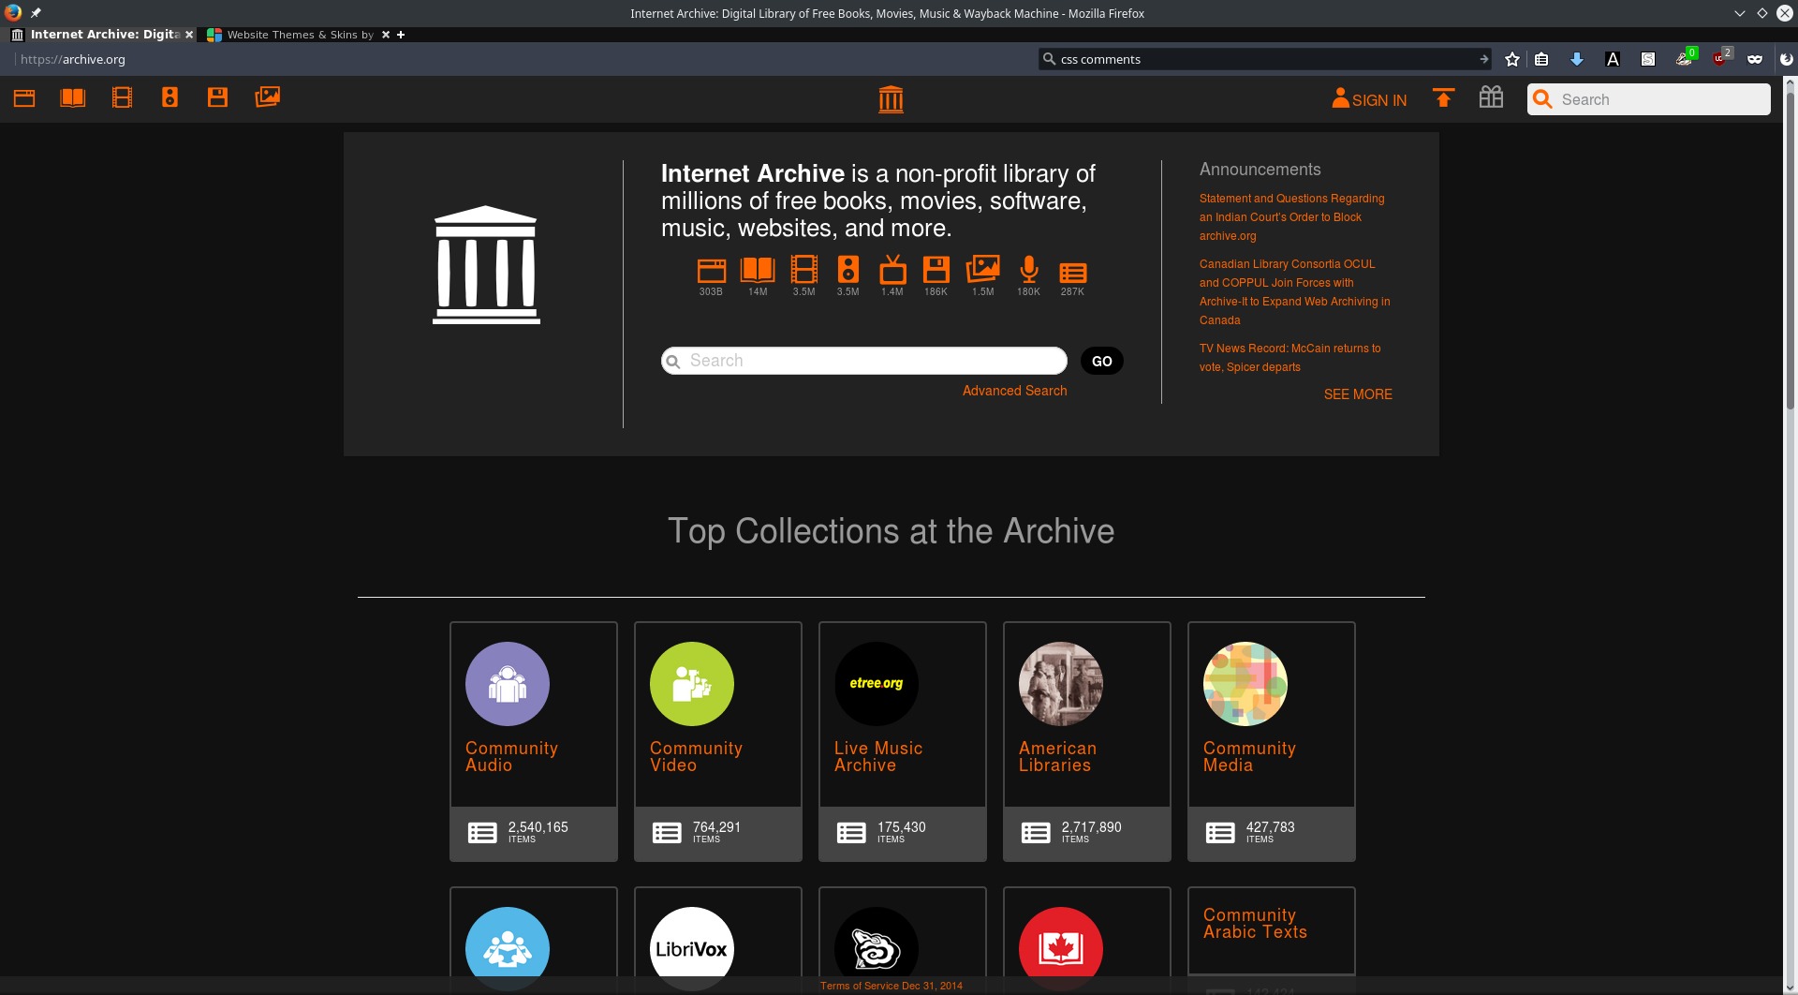The image size is (1798, 995).
Task: Click inside the main Search input field
Action: (862, 361)
